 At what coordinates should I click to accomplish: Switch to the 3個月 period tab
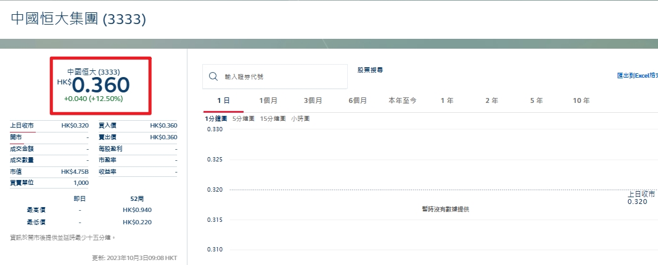[313, 100]
